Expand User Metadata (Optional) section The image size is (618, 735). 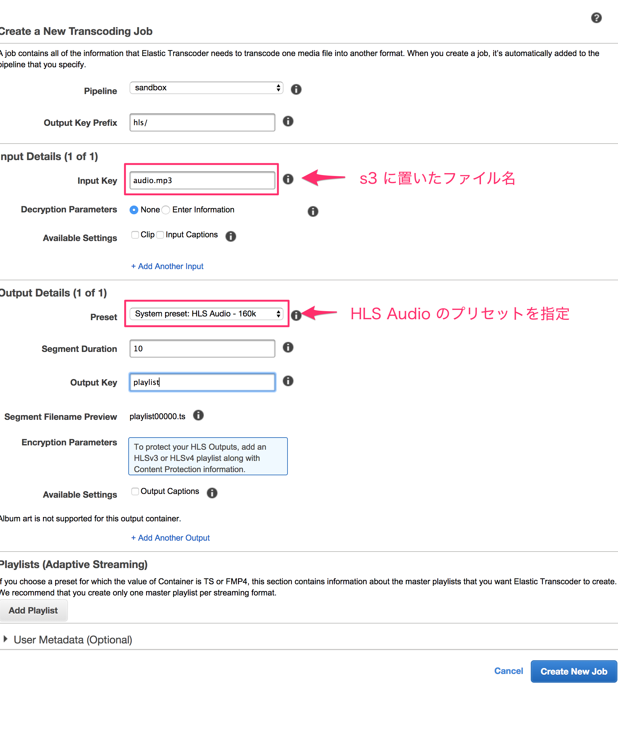(6, 639)
